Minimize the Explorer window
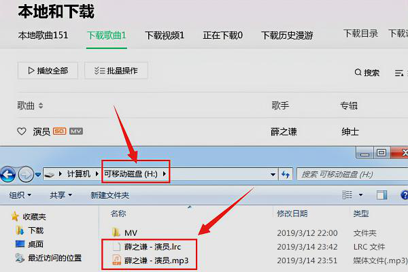408x272 pixels. click(364, 153)
